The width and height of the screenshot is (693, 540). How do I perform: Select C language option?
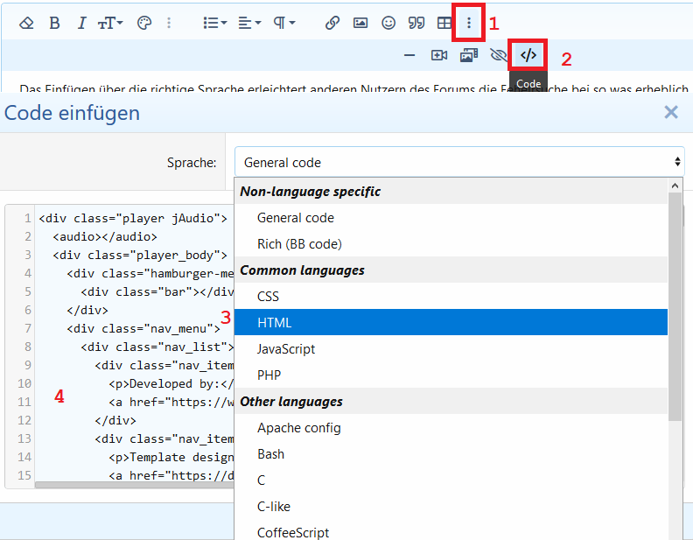click(451, 480)
